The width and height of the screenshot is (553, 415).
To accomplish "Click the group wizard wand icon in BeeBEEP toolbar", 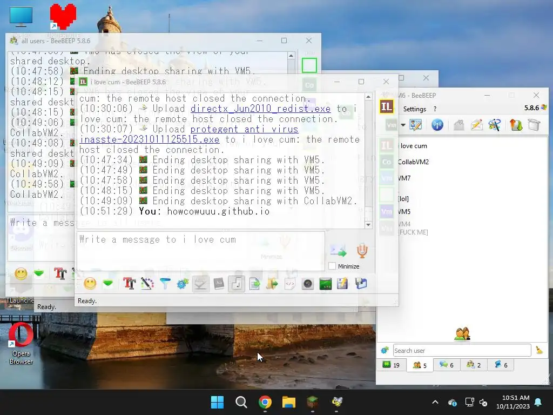I will (x=495, y=125).
